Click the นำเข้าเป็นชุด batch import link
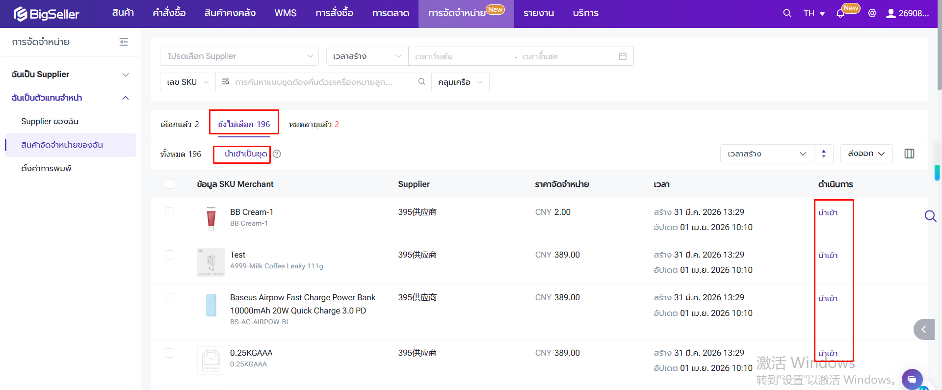The image size is (942, 390). coord(245,154)
